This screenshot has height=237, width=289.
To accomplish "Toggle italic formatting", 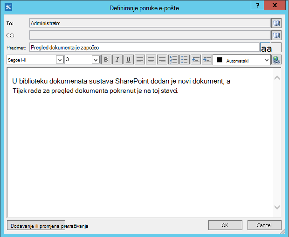I will [x=117, y=60].
